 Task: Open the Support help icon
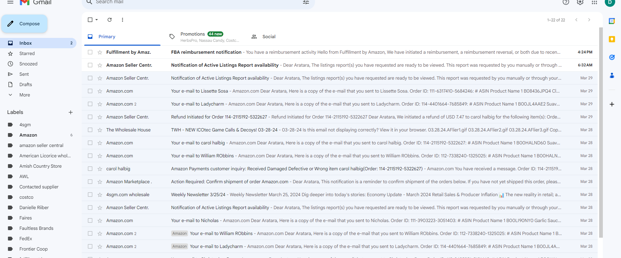pyautogui.click(x=566, y=2)
